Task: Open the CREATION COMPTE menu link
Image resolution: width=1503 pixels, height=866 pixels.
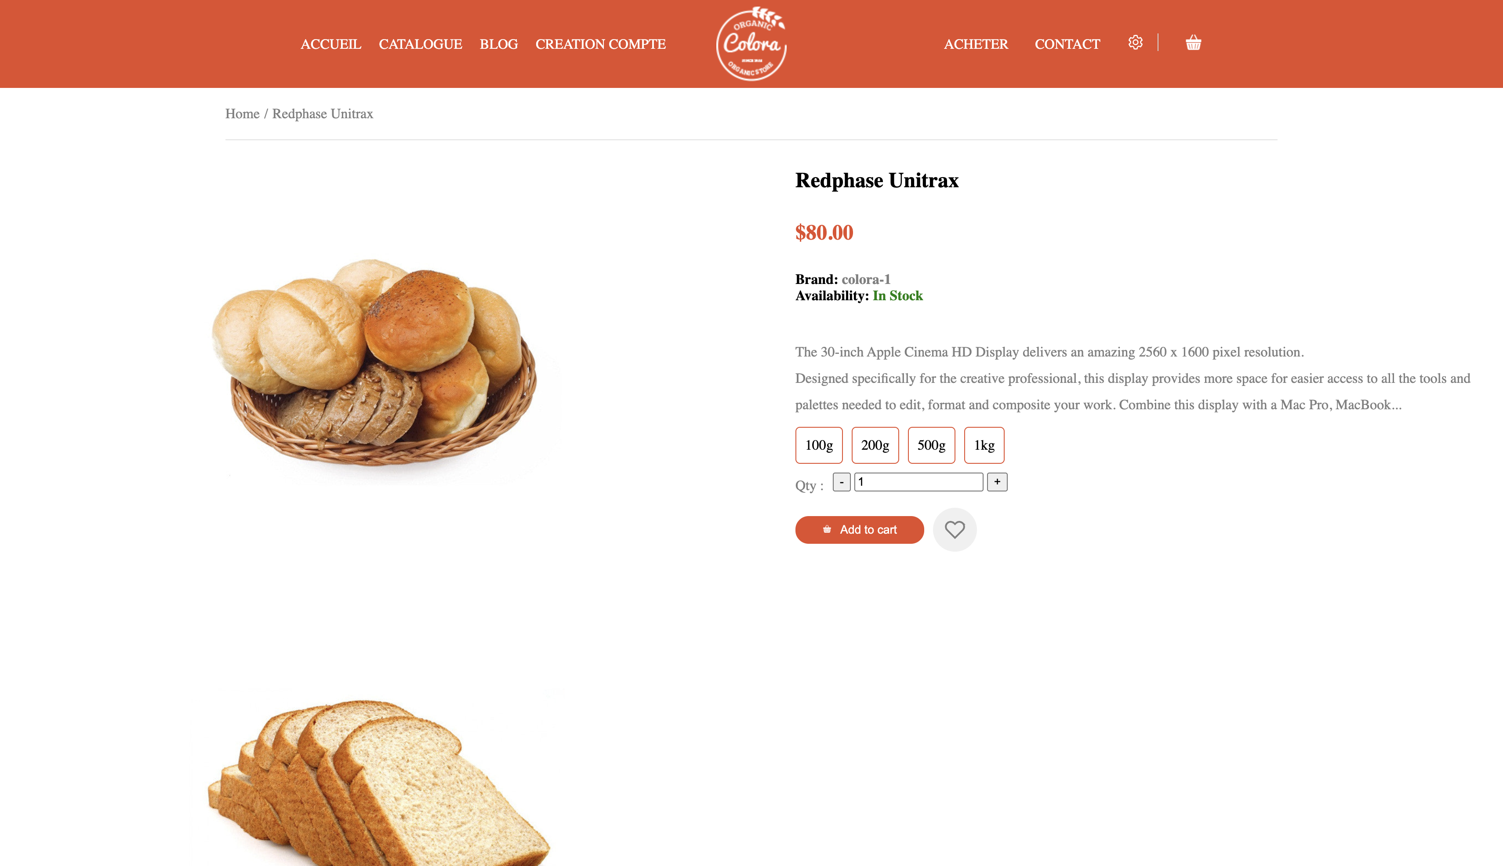Action: [x=600, y=44]
